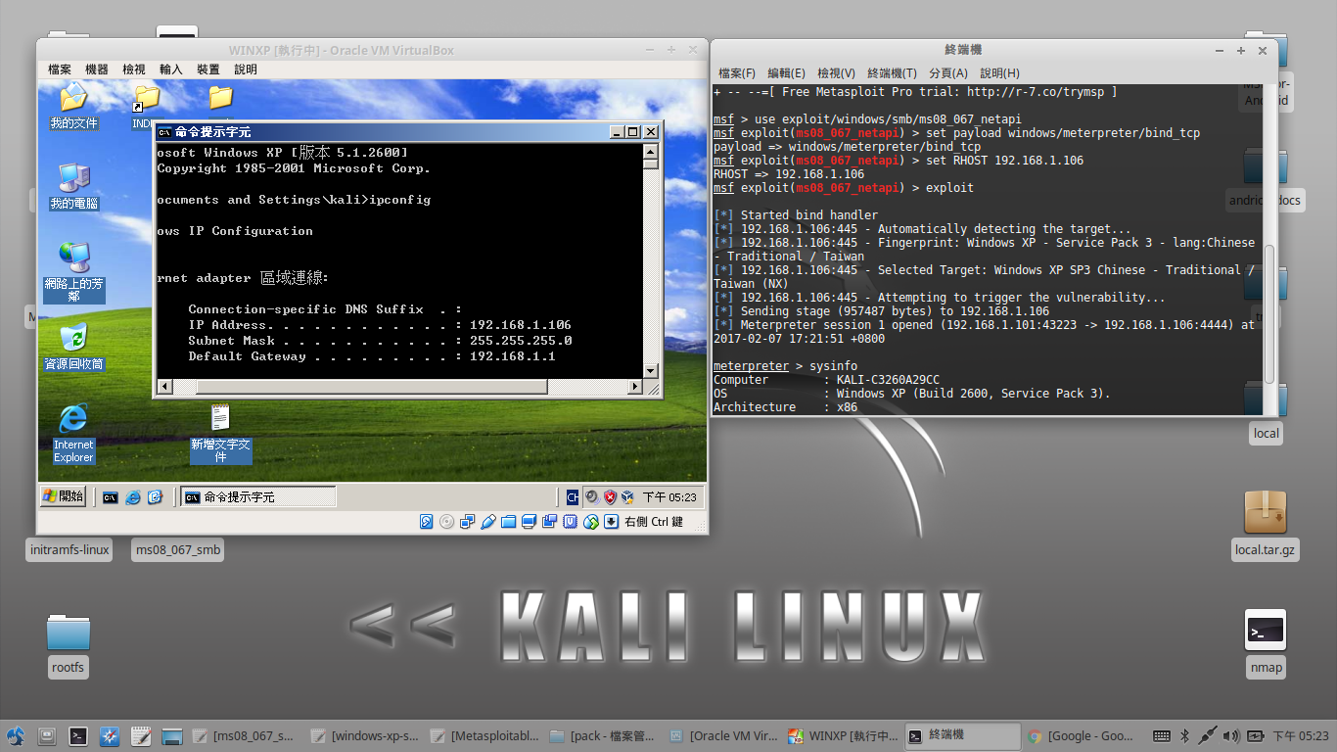Open the 我的文件 folder icon in WinXP desktop
This screenshot has width=1337, height=752.
pyautogui.click(x=73, y=108)
